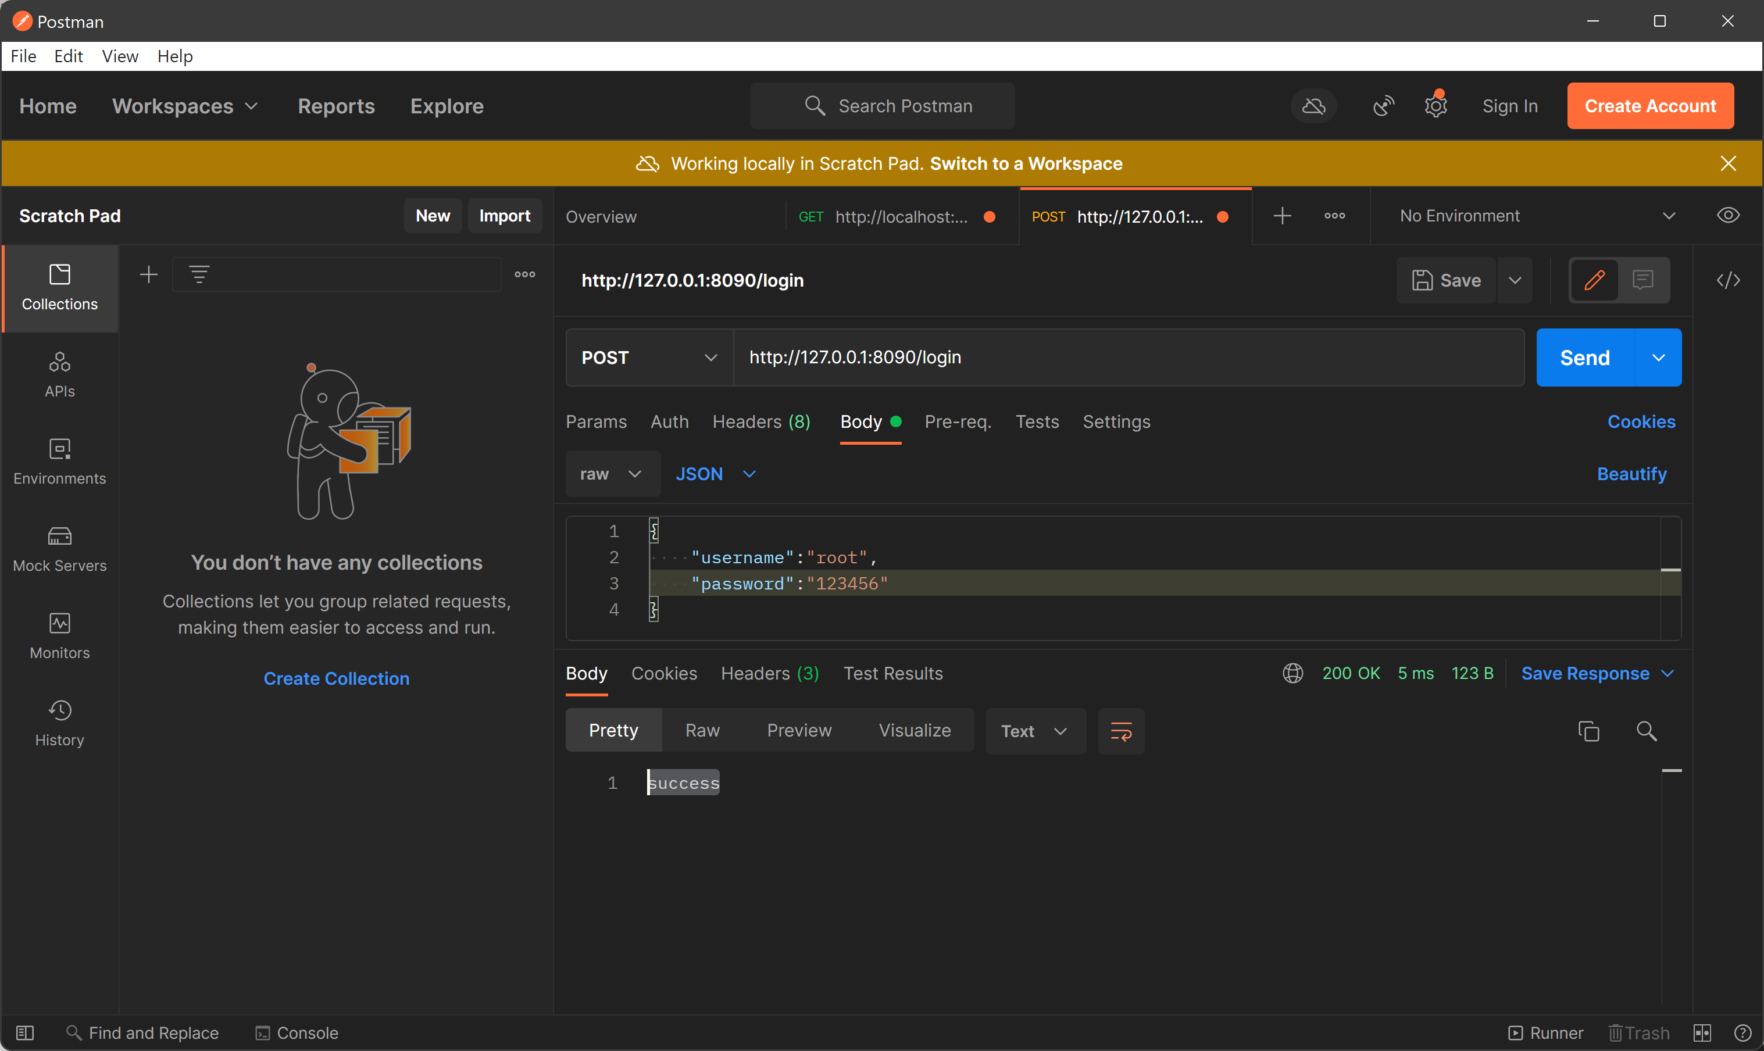The width and height of the screenshot is (1764, 1051).
Task: Copy the response body
Action: coord(1588,731)
